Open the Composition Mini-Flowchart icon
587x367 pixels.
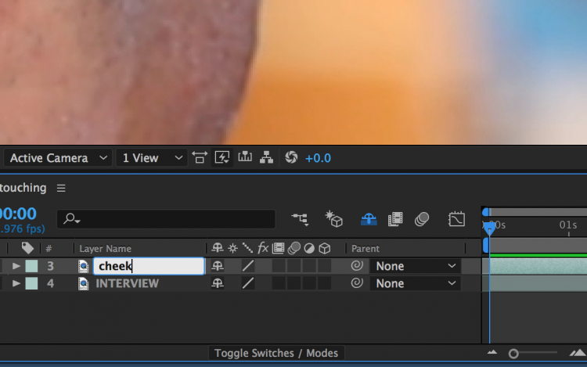[301, 219]
